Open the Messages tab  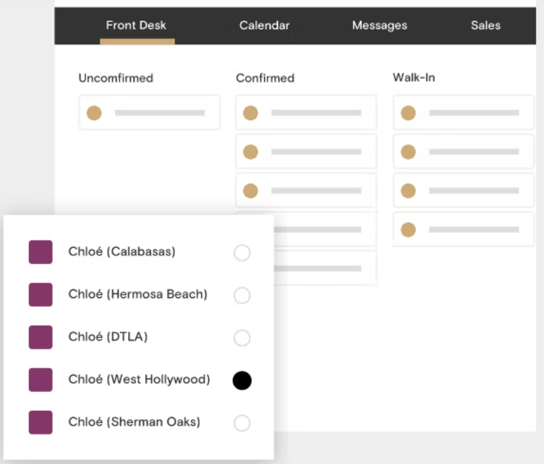pos(379,26)
